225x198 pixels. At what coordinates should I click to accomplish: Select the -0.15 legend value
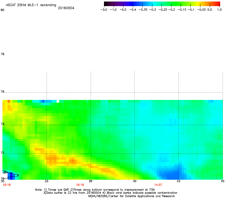point(182,10)
